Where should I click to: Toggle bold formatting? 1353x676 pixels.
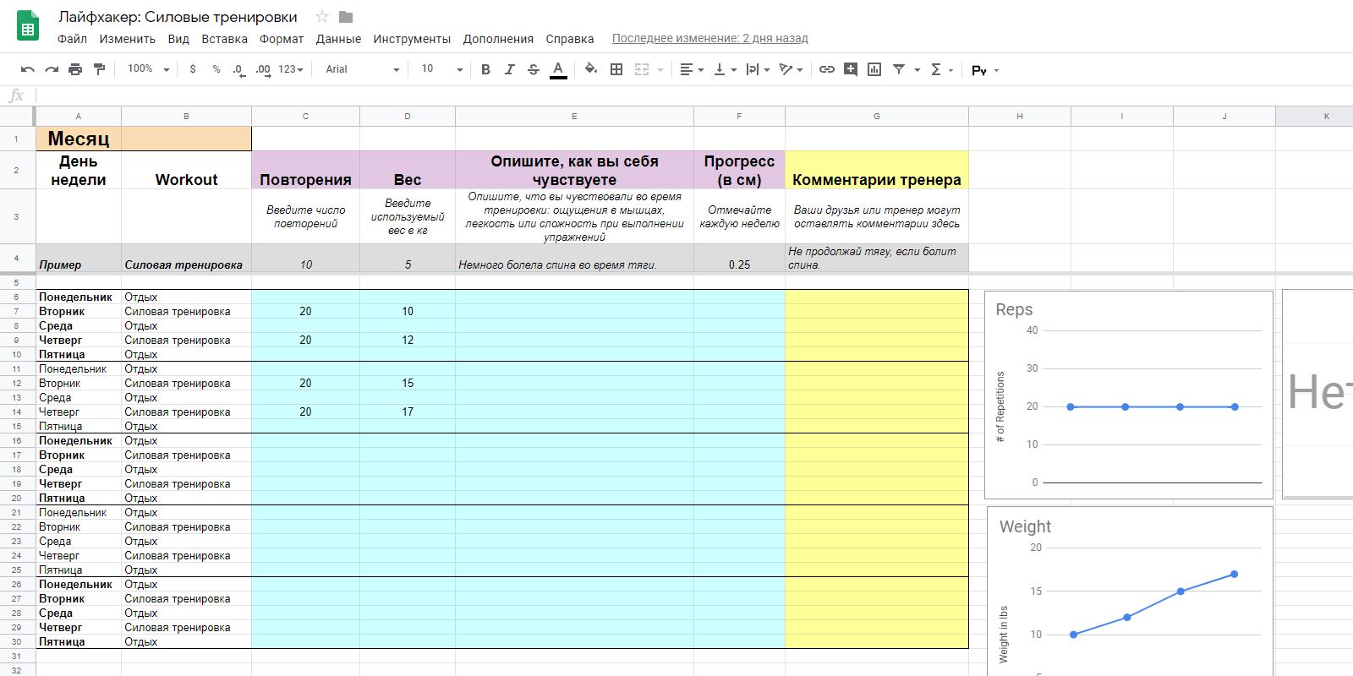[485, 69]
